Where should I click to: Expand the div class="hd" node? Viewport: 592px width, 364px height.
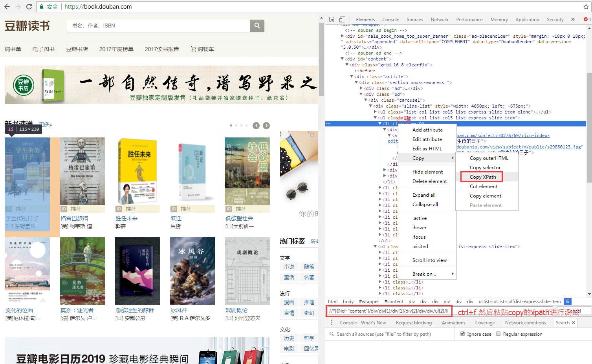pos(361,88)
